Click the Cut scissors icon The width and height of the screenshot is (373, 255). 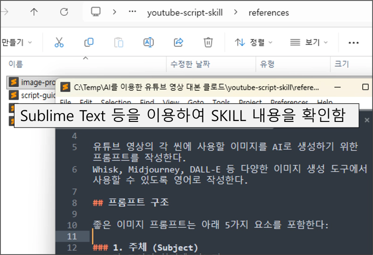[59, 42]
